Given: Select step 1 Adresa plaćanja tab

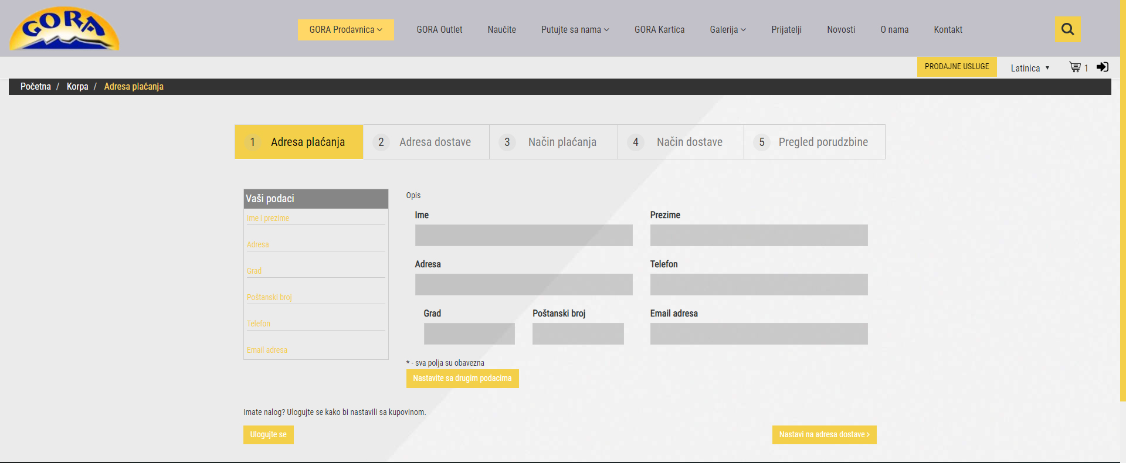Looking at the screenshot, I should 299,142.
